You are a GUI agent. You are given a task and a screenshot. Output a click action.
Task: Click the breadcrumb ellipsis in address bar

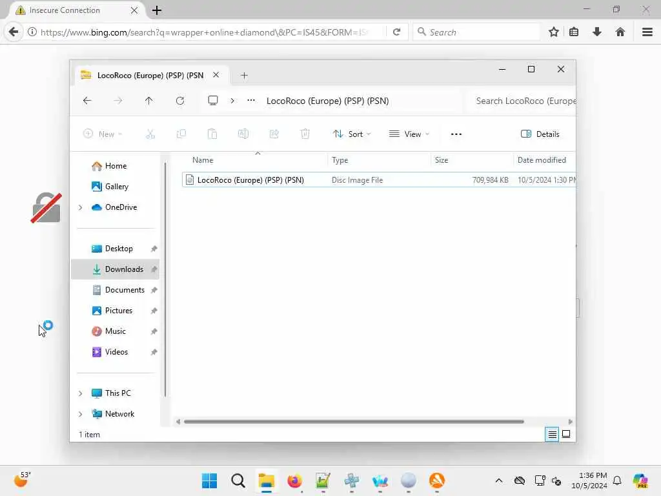251,100
